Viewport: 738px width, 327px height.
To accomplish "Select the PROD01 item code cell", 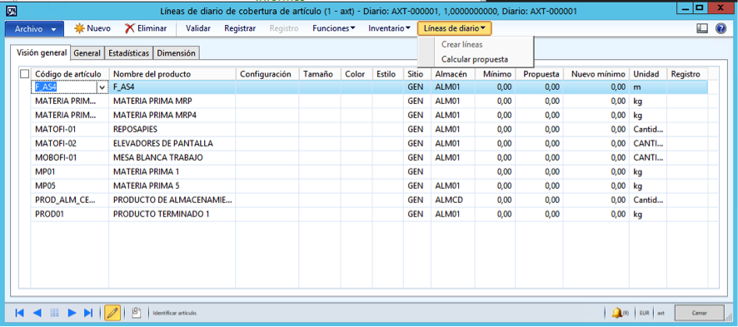I will (x=70, y=214).
